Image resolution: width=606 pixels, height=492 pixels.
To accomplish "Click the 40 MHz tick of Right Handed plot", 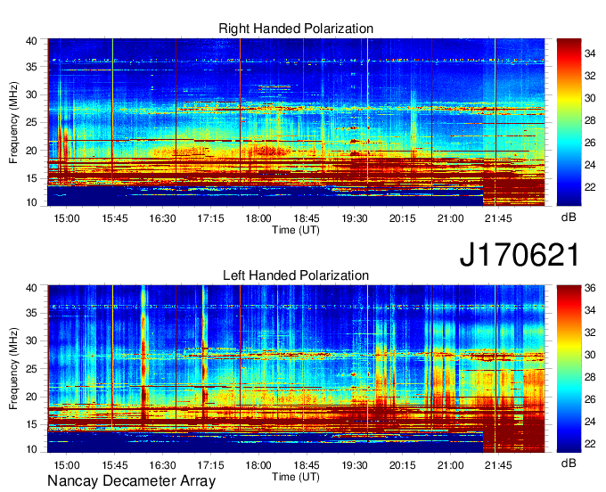I will pos(32,41).
